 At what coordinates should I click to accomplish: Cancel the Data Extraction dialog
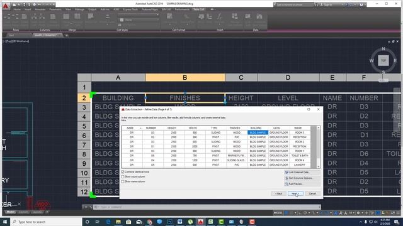[312, 193]
